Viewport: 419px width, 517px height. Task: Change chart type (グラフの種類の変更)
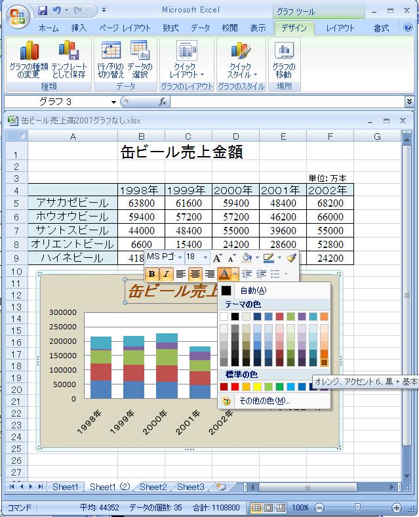pos(29,60)
